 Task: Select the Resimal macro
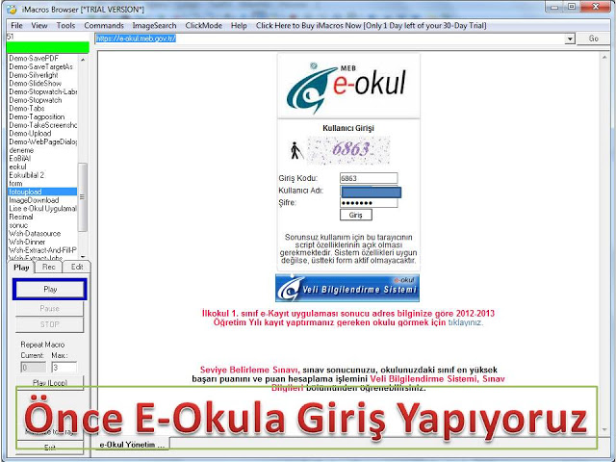pos(21,217)
